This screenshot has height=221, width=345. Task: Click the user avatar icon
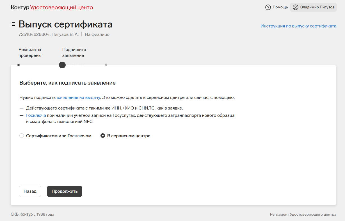click(x=295, y=7)
